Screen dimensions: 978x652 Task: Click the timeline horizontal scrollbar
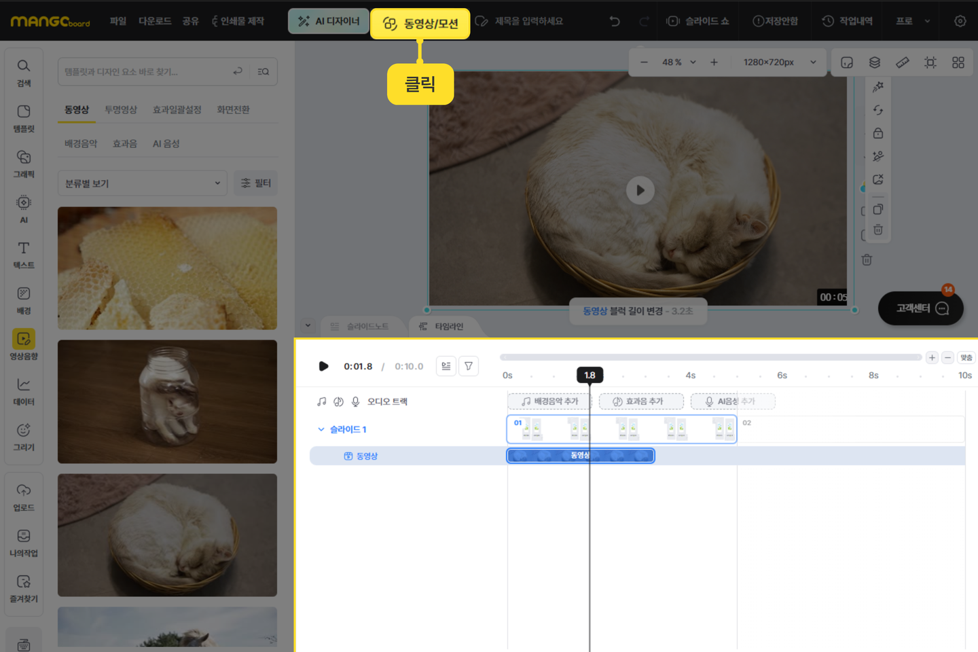710,357
